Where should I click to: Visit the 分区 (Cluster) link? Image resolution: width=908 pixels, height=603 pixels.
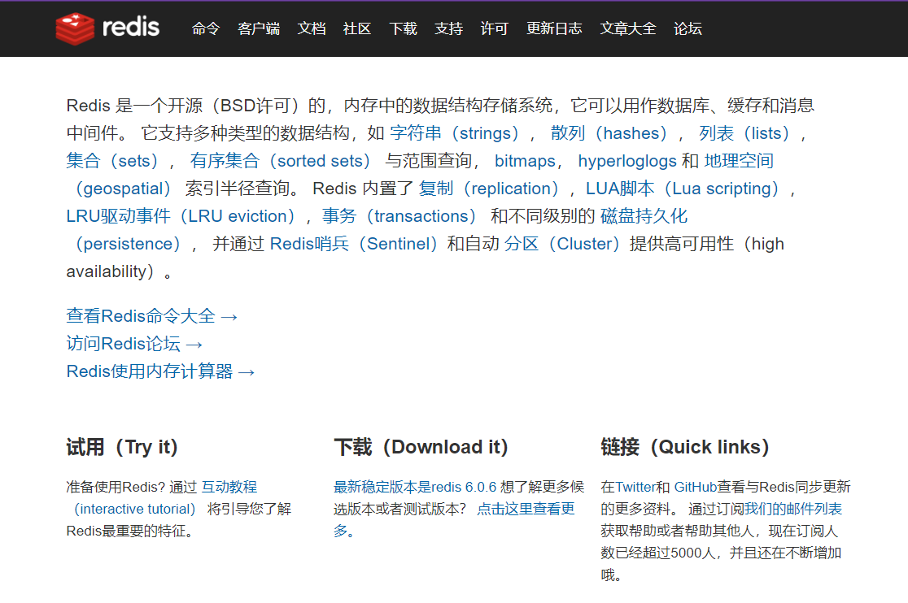(561, 245)
